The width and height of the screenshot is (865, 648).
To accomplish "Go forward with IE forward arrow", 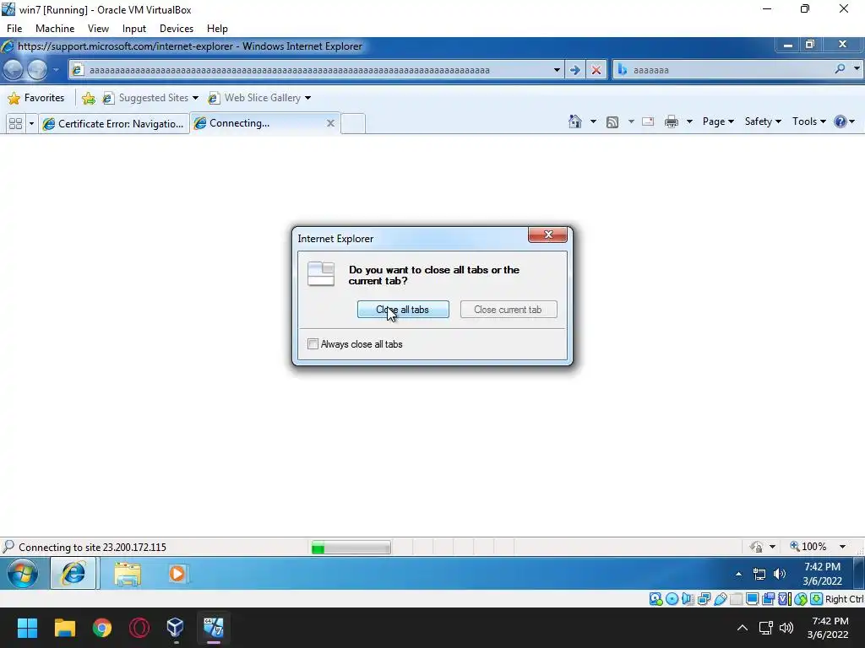I will pyautogui.click(x=37, y=70).
